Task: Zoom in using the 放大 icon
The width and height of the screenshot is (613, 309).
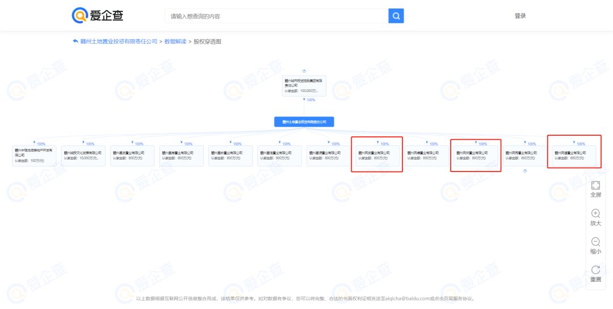Action: tap(595, 218)
